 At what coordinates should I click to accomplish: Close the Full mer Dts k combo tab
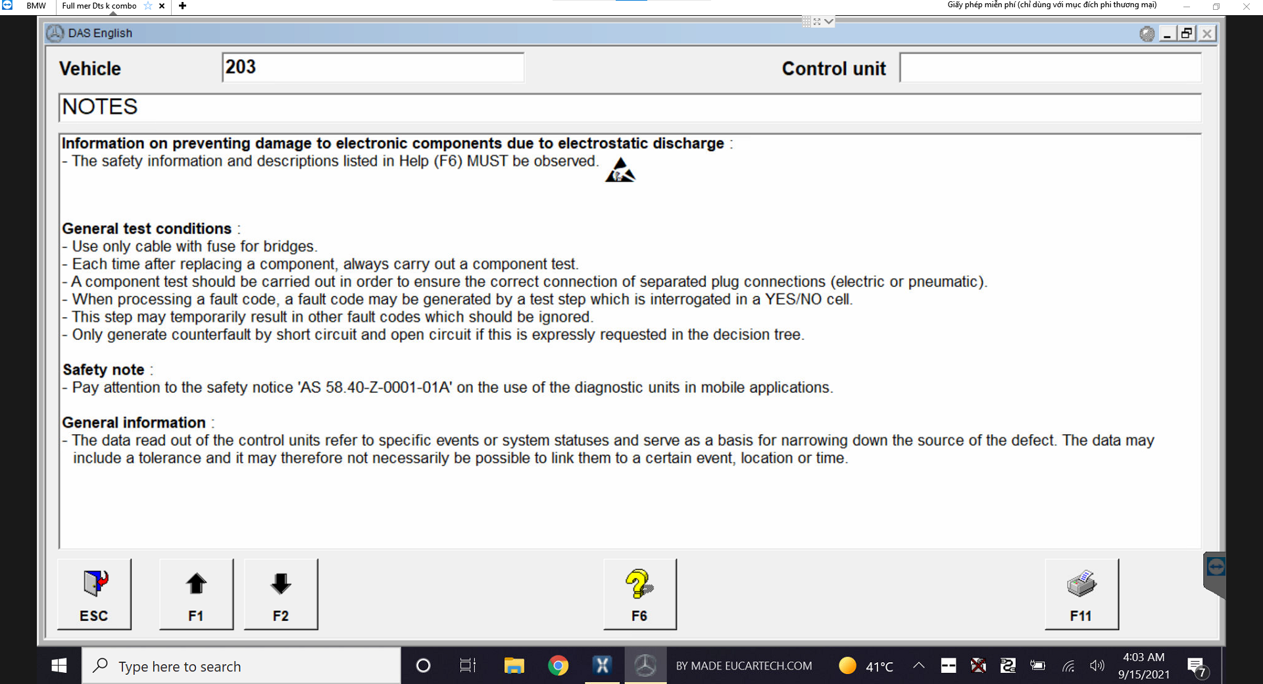pos(162,6)
